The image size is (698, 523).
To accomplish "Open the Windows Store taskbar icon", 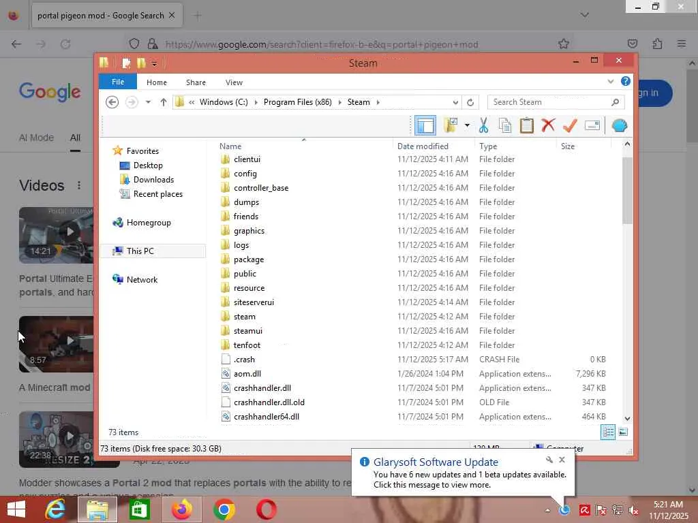I will pos(139,509).
